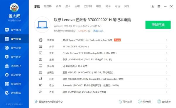The height and width of the screenshot is (108, 176).
Task: Click the download arrow icon in title bar
Action: click(x=153, y=6)
